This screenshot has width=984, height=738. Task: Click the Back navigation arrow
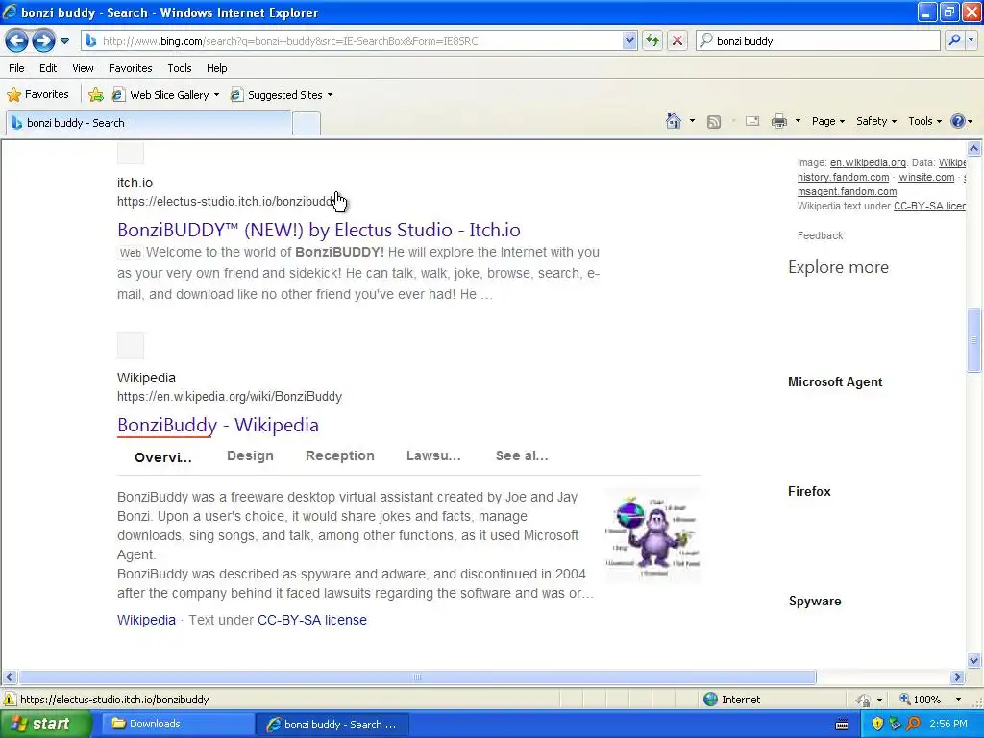pos(17,41)
